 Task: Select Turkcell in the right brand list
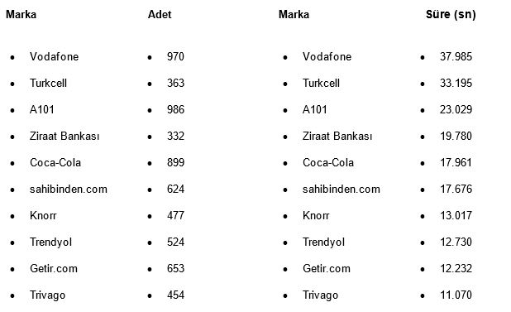coord(321,83)
